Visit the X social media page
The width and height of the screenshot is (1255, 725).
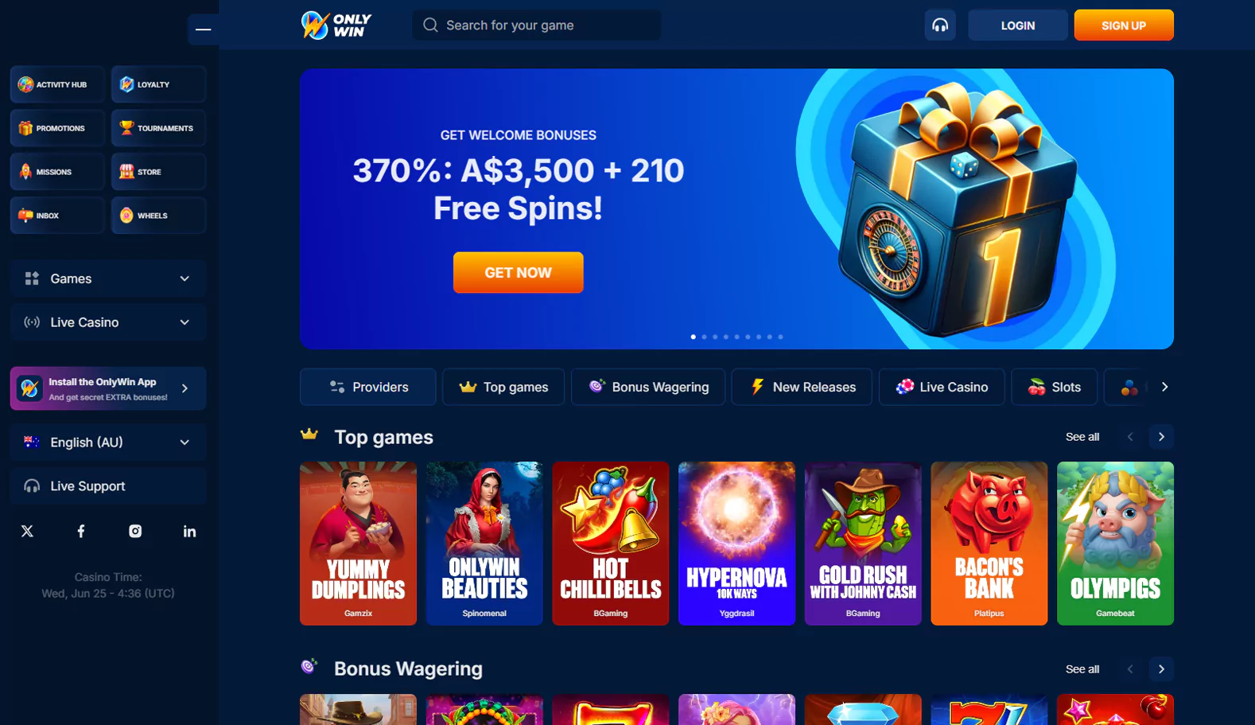click(x=27, y=531)
